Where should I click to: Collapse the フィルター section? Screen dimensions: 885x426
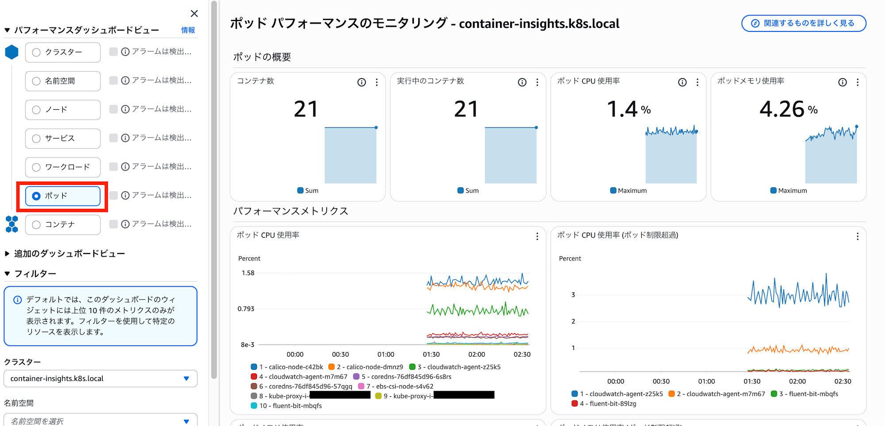click(7, 274)
